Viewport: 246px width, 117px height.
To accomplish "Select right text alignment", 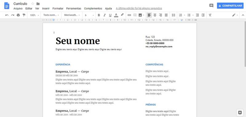I will click(x=161, y=15).
